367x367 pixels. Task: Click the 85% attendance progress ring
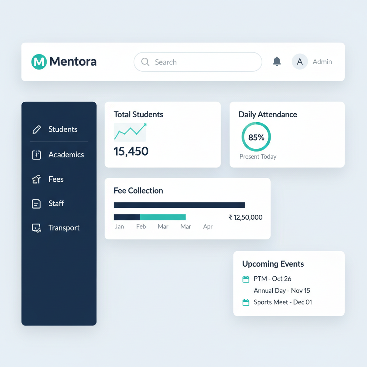[x=256, y=137]
